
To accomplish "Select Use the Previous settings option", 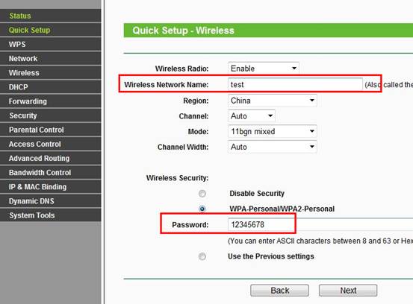I will (202, 256).
